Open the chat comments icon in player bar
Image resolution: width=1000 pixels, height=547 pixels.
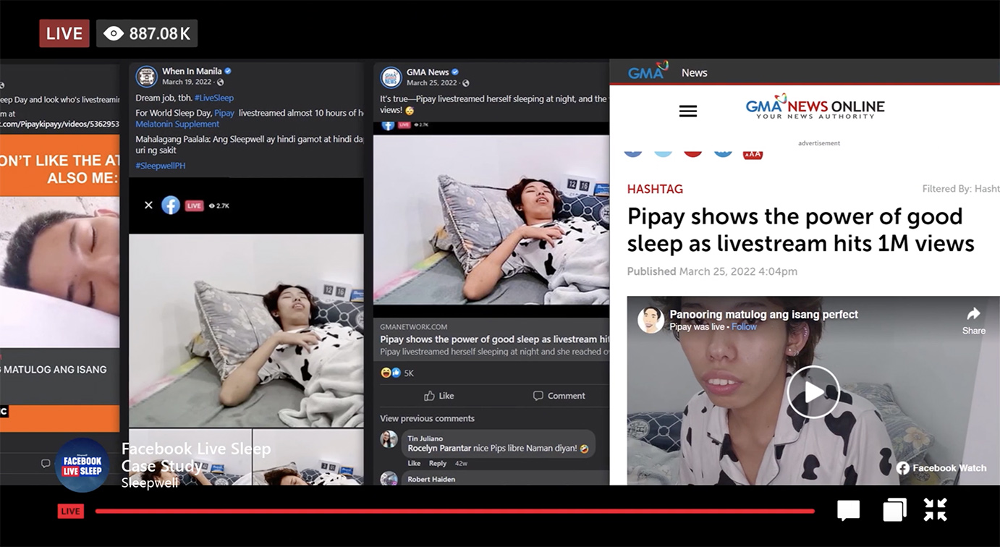pos(848,511)
